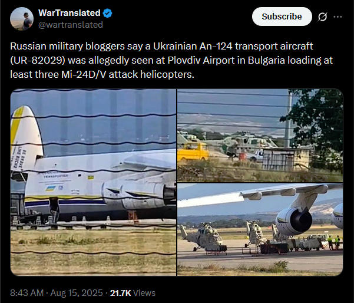Click the WarTranslated profile avatar
Screen dimensions: 354x303
22,19
